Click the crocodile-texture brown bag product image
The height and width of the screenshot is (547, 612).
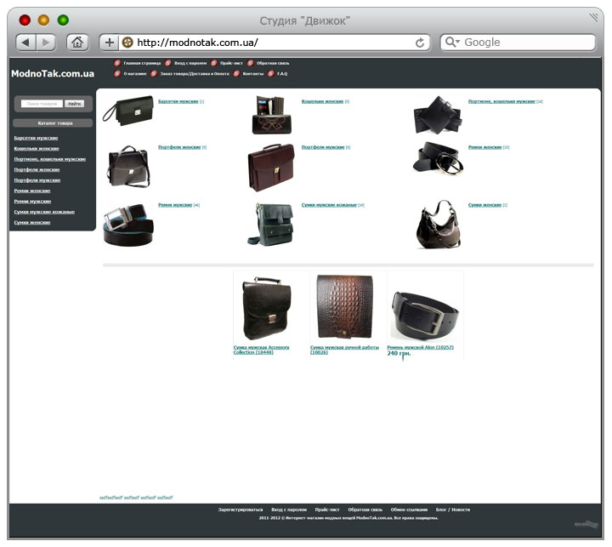[x=345, y=307]
